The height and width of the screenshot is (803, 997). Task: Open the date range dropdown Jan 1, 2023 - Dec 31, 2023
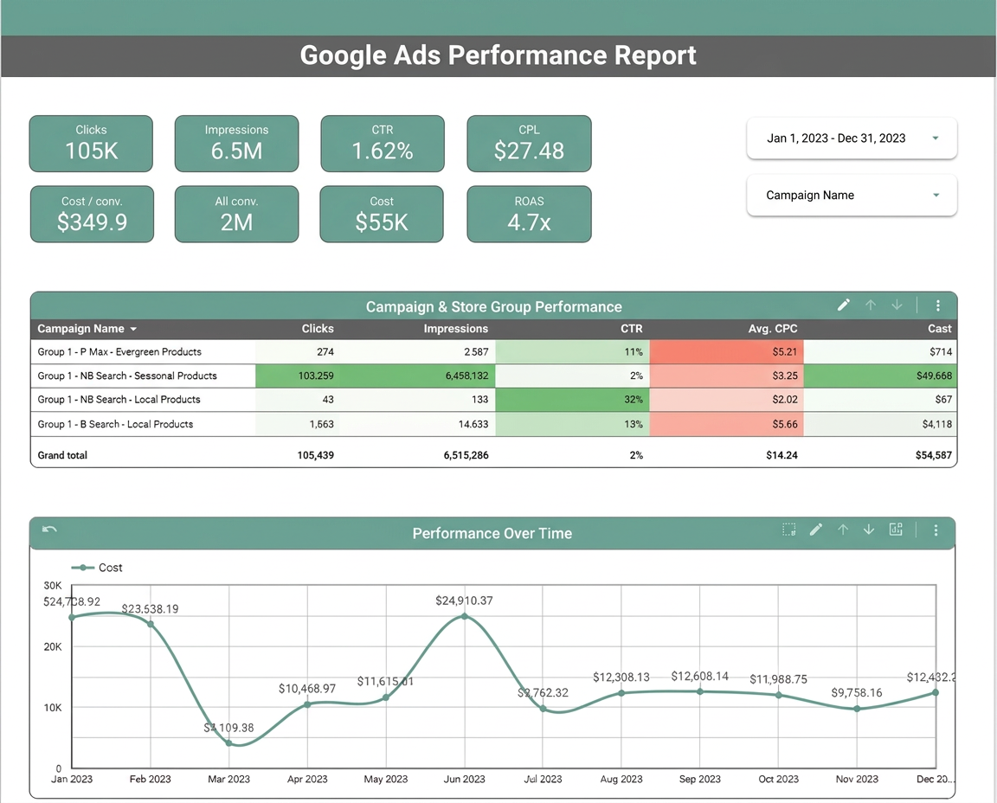click(852, 138)
